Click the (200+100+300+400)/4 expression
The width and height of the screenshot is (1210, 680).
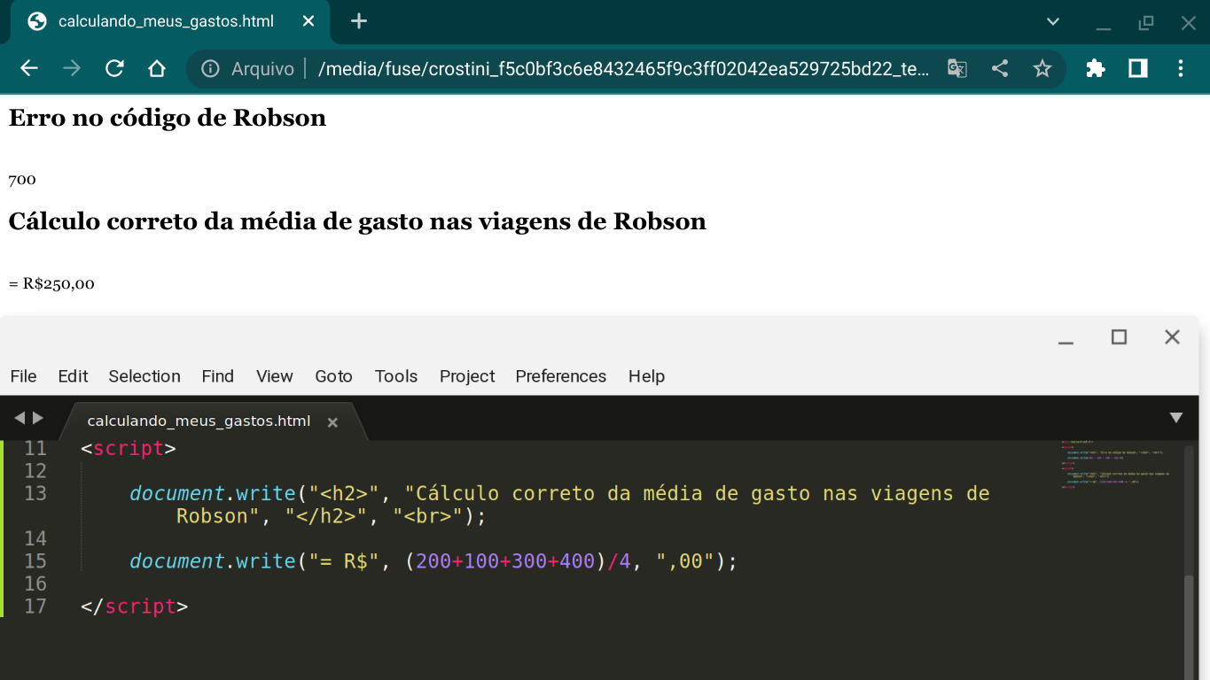coord(518,561)
